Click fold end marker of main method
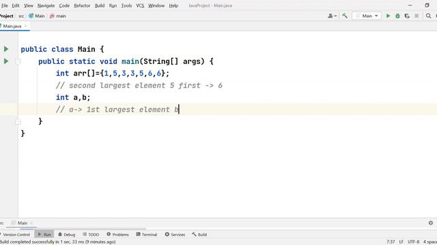437x245 pixels. point(18,121)
